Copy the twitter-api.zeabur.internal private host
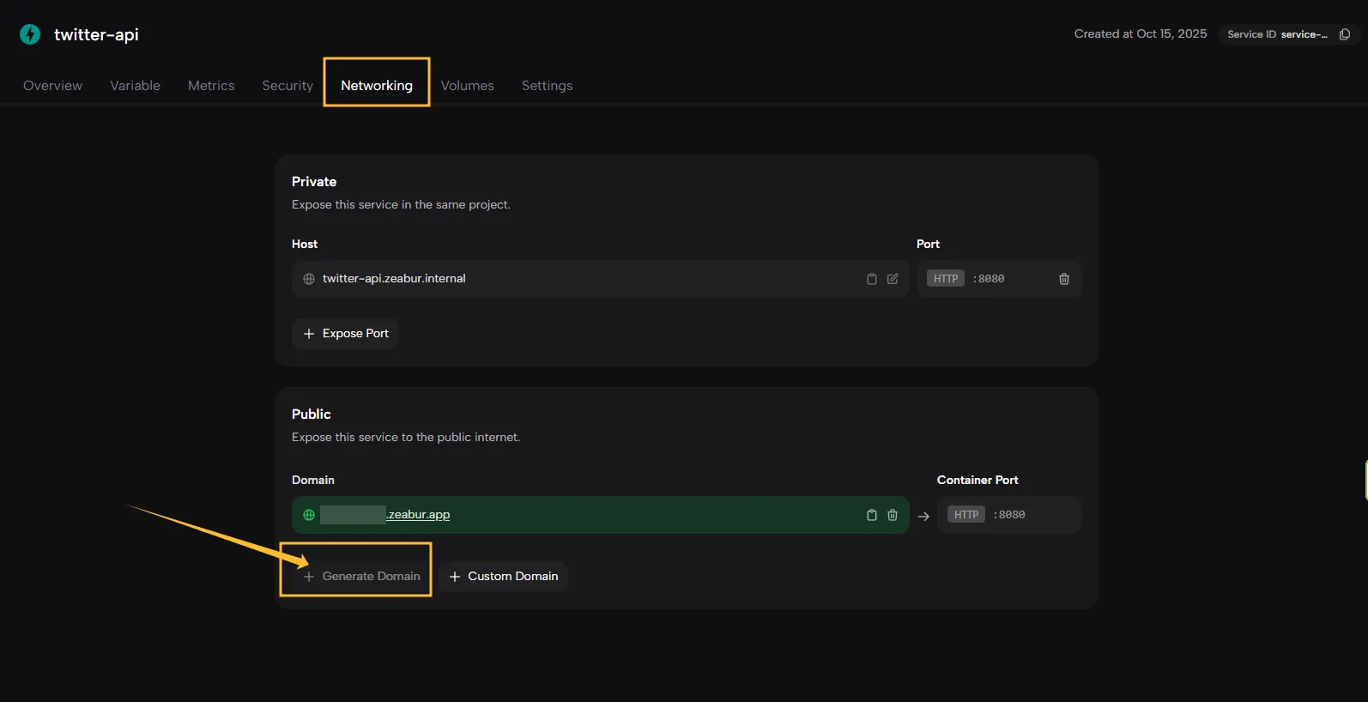 871,279
